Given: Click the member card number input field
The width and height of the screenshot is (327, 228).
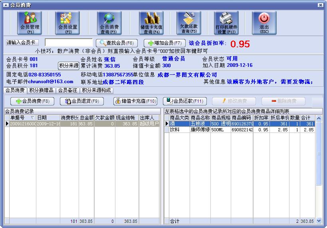Looking at the screenshot, I should pyautogui.click(x=69, y=43).
